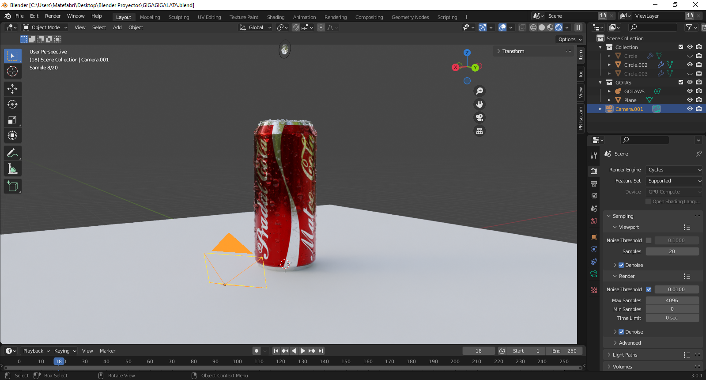706x380 pixels.
Task: Enable Viewport Noise Threshold checkbox
Action: click(649, 240)
